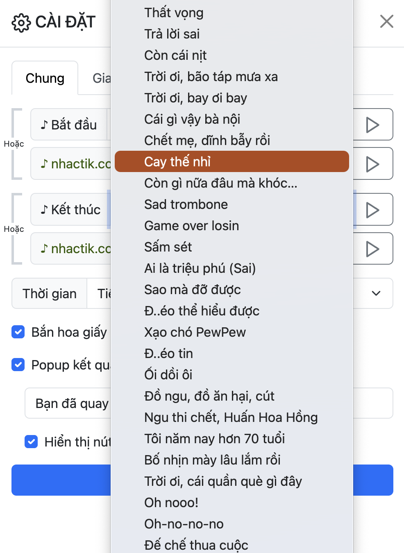Viewport: 404px width, 553px height.
Task: Open the chevron dropdown near Thời gian
Action: (x=375, y=293)
